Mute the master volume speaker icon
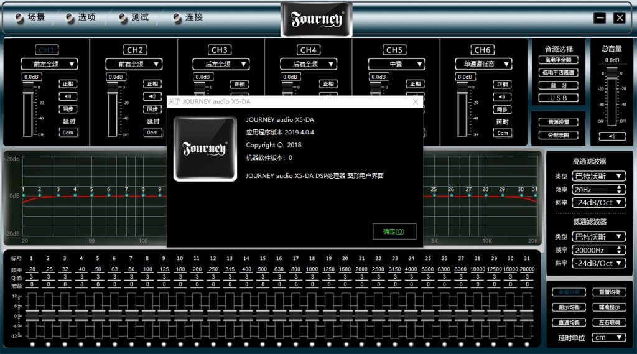This screenshot has height=354, width=637. (612, 136)
